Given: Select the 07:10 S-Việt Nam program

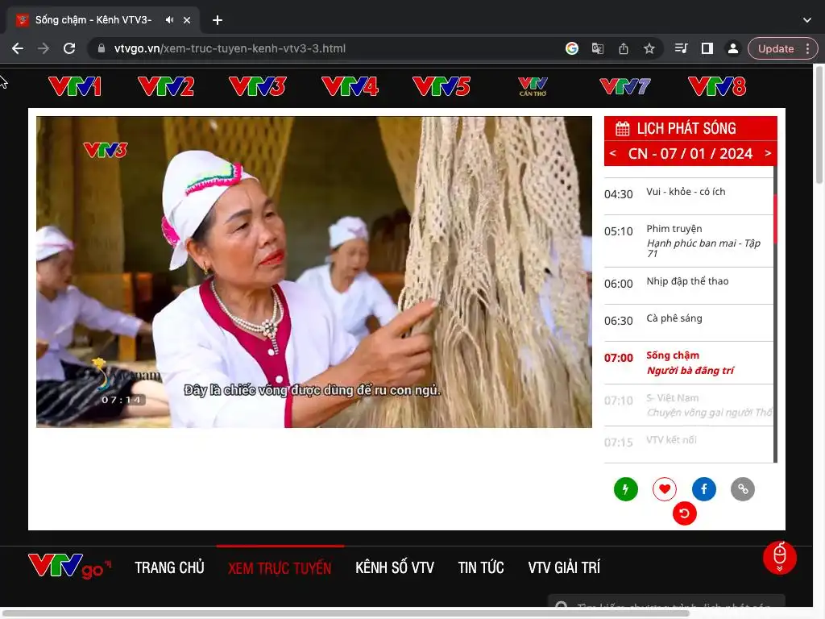Looking at the screenshot, I should tap(688, 405).
